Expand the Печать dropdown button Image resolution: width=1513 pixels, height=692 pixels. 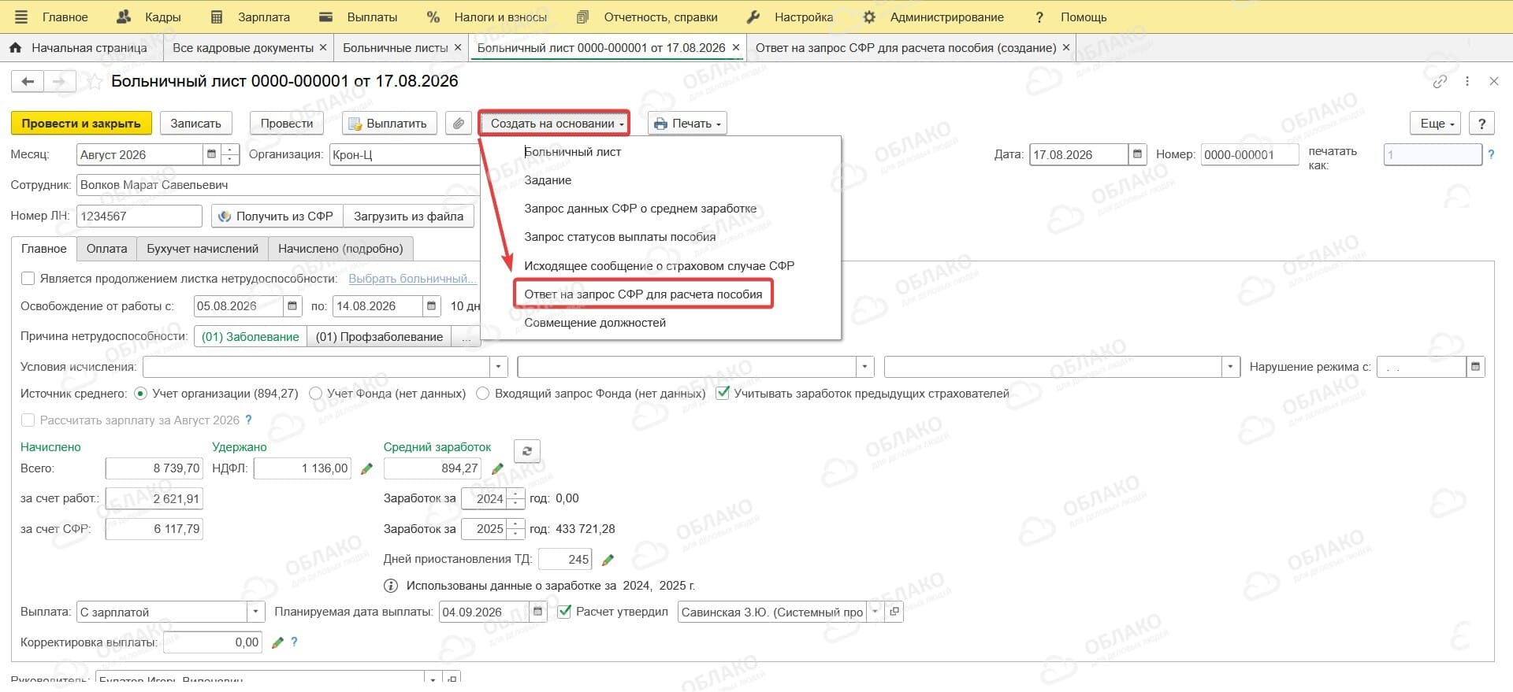[x=687, y=124]
